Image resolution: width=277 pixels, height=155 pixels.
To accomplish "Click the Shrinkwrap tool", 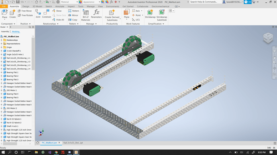I will pyautogui.click(x=150, y=14).
